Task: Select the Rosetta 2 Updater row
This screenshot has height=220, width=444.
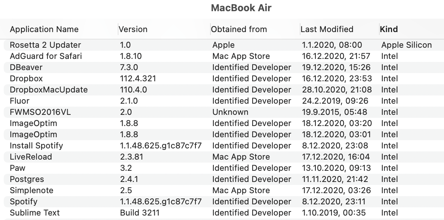Action: 45,45
